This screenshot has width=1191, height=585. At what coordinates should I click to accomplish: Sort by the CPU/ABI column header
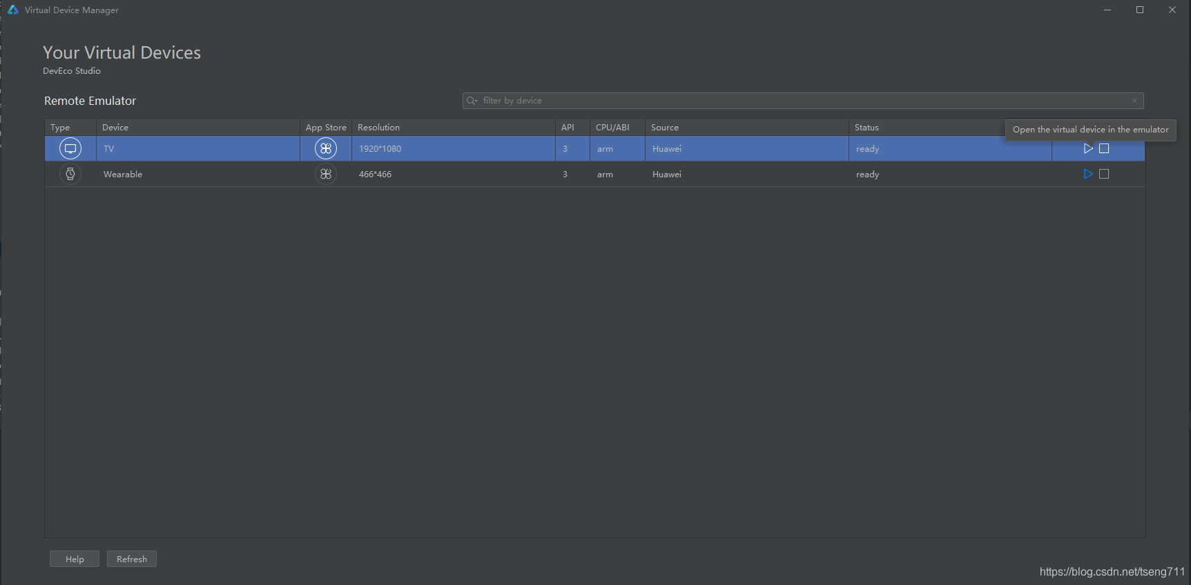click(618, 128)
